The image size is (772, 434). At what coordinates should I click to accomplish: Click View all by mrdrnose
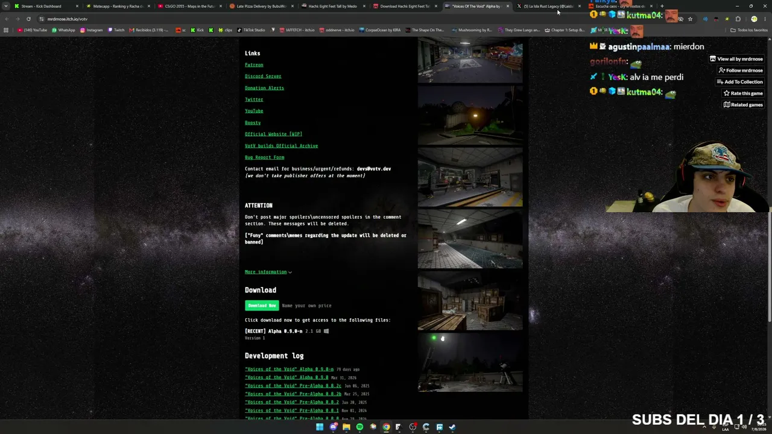[x=736, y=59]
